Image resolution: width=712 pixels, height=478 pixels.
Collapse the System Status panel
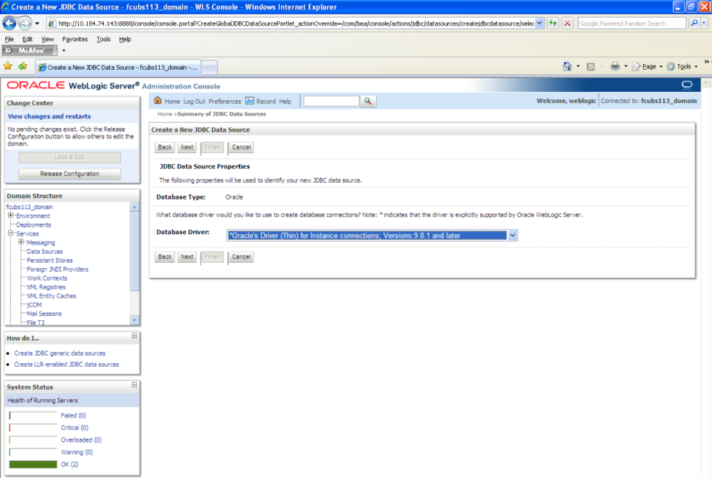(134, 384)
